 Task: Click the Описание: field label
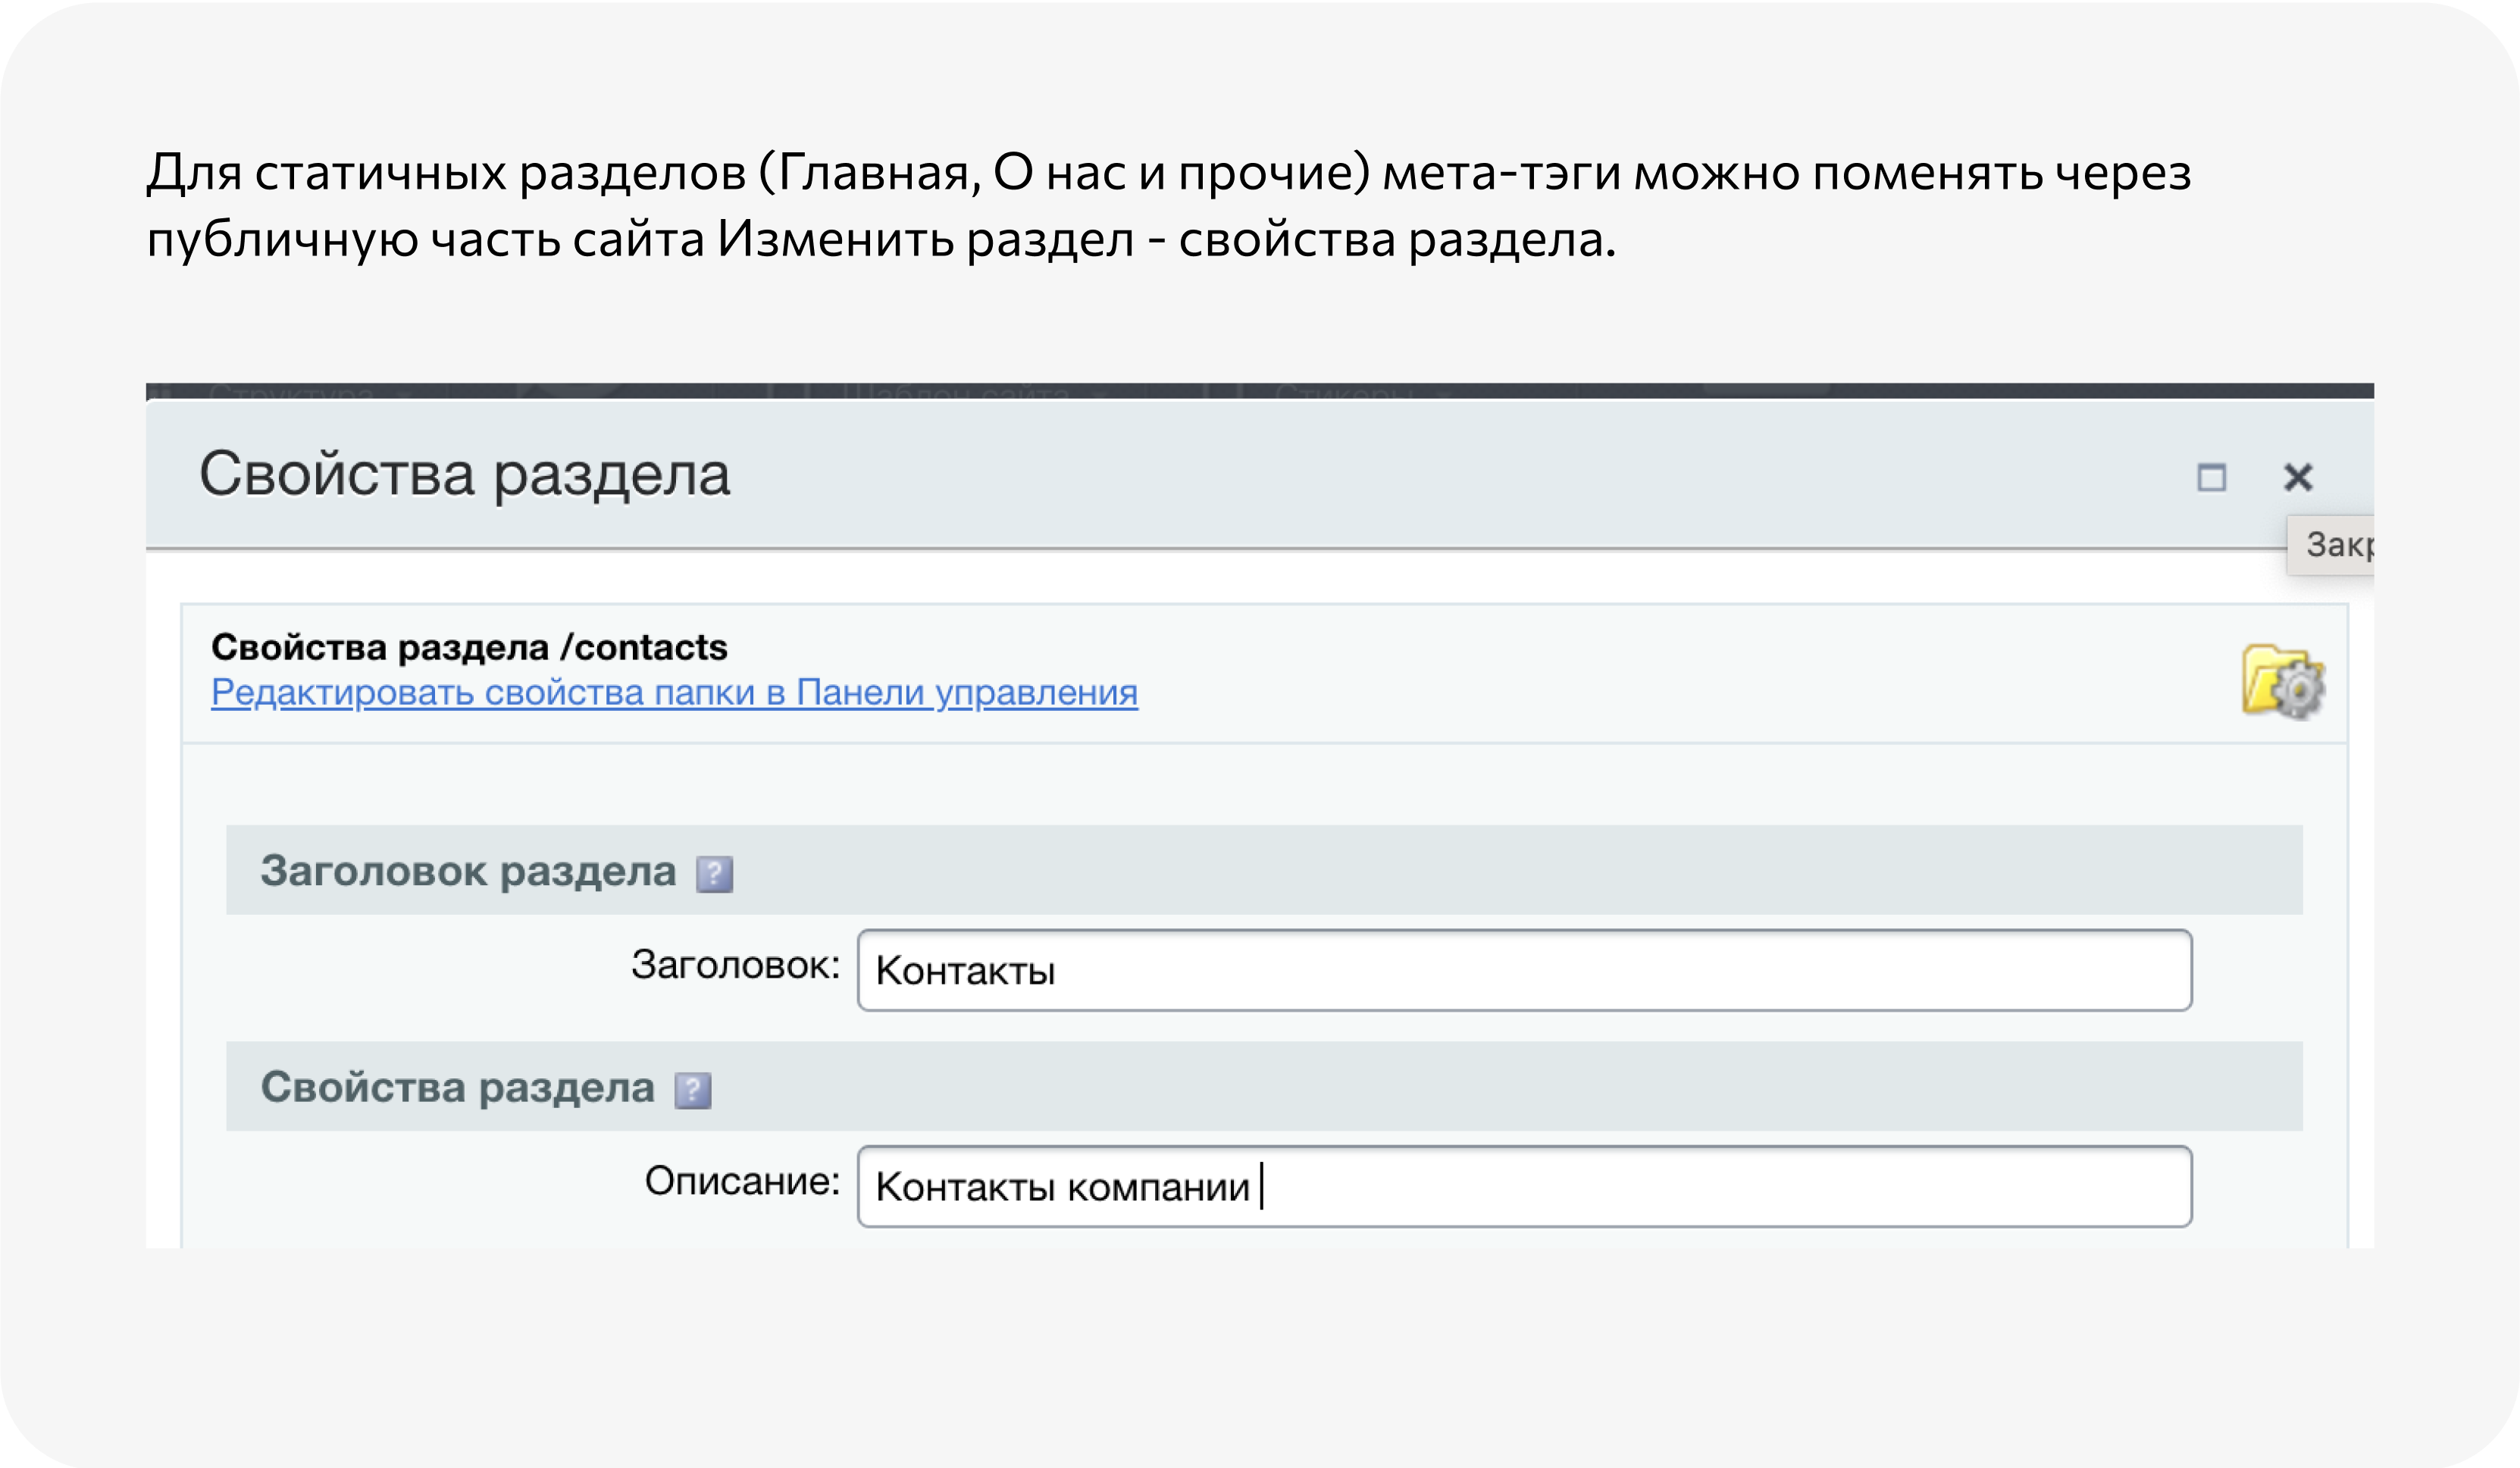(741, 1182)
